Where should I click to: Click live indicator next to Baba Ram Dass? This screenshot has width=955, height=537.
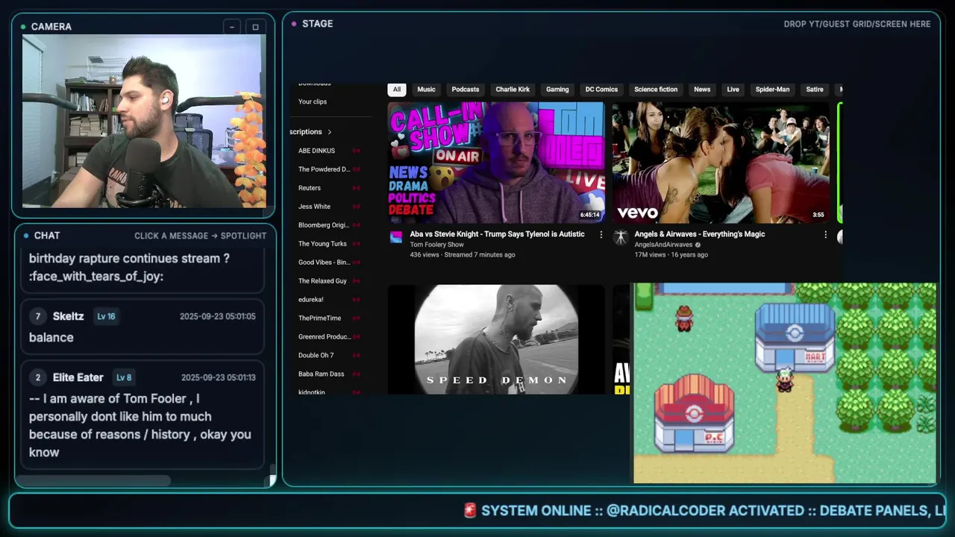[356, 374]
